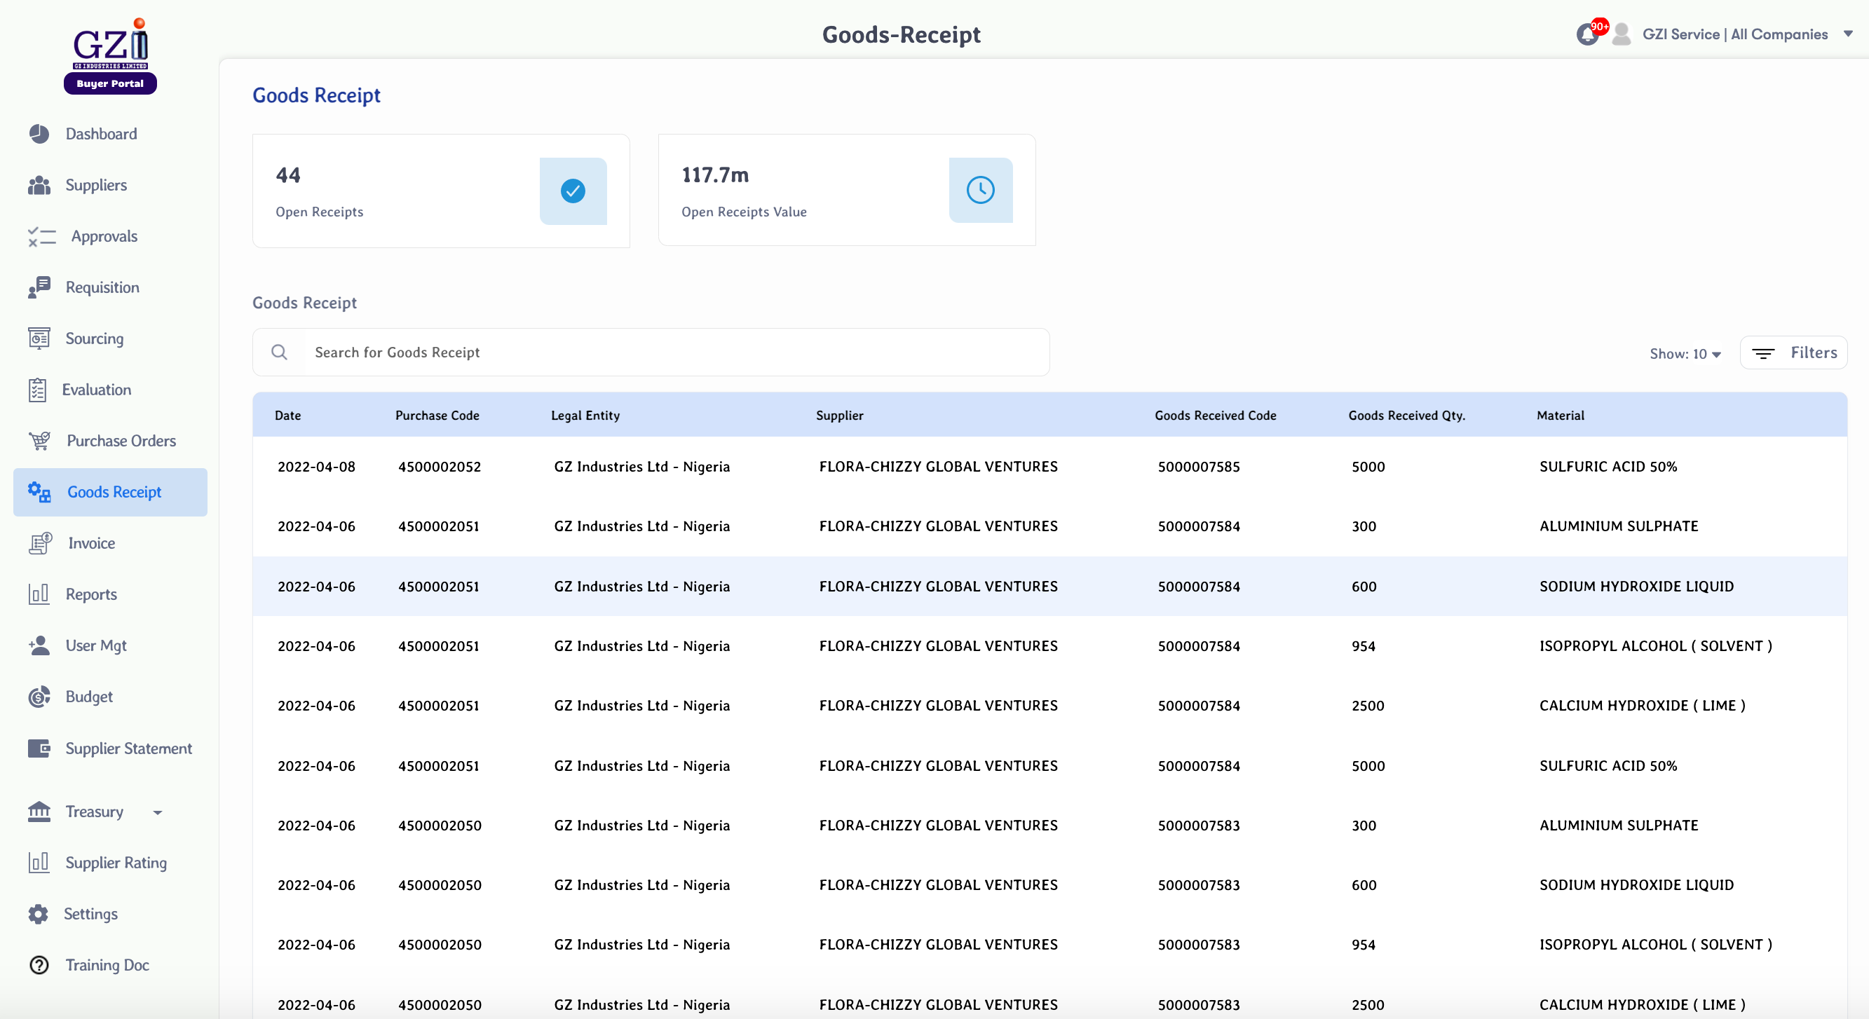Click the Goods Receipt gears icon
The height and width of the screenshot is (1019, 1869).
coord(39,492)
